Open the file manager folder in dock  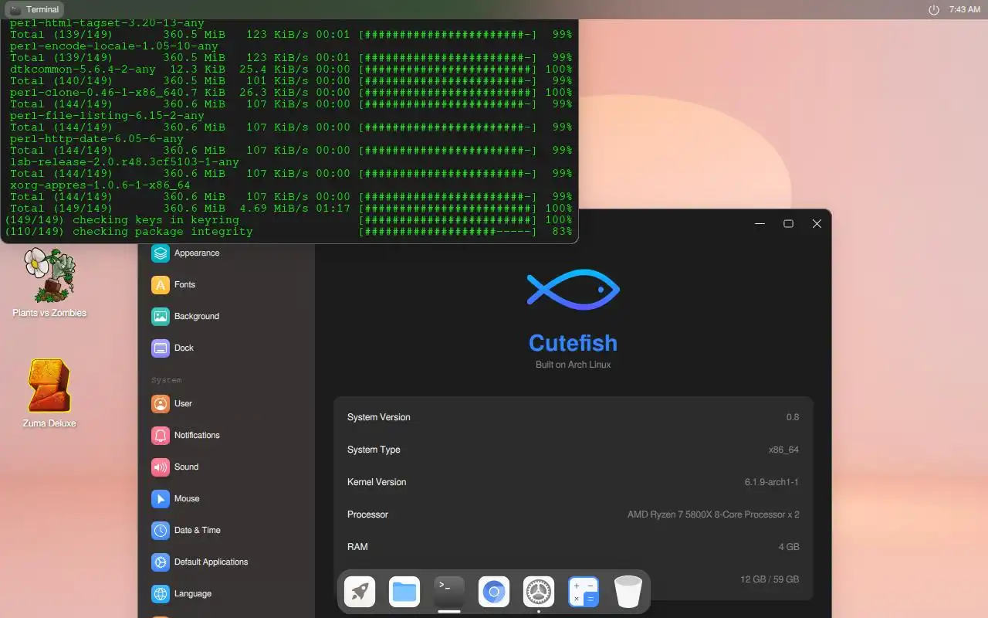click(404, 593)
